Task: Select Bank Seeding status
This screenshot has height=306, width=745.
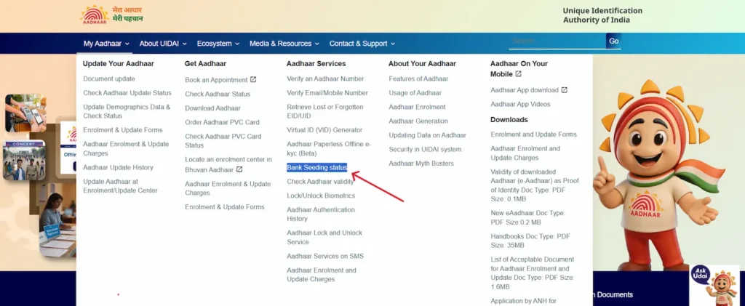Action: click(317, 167)
